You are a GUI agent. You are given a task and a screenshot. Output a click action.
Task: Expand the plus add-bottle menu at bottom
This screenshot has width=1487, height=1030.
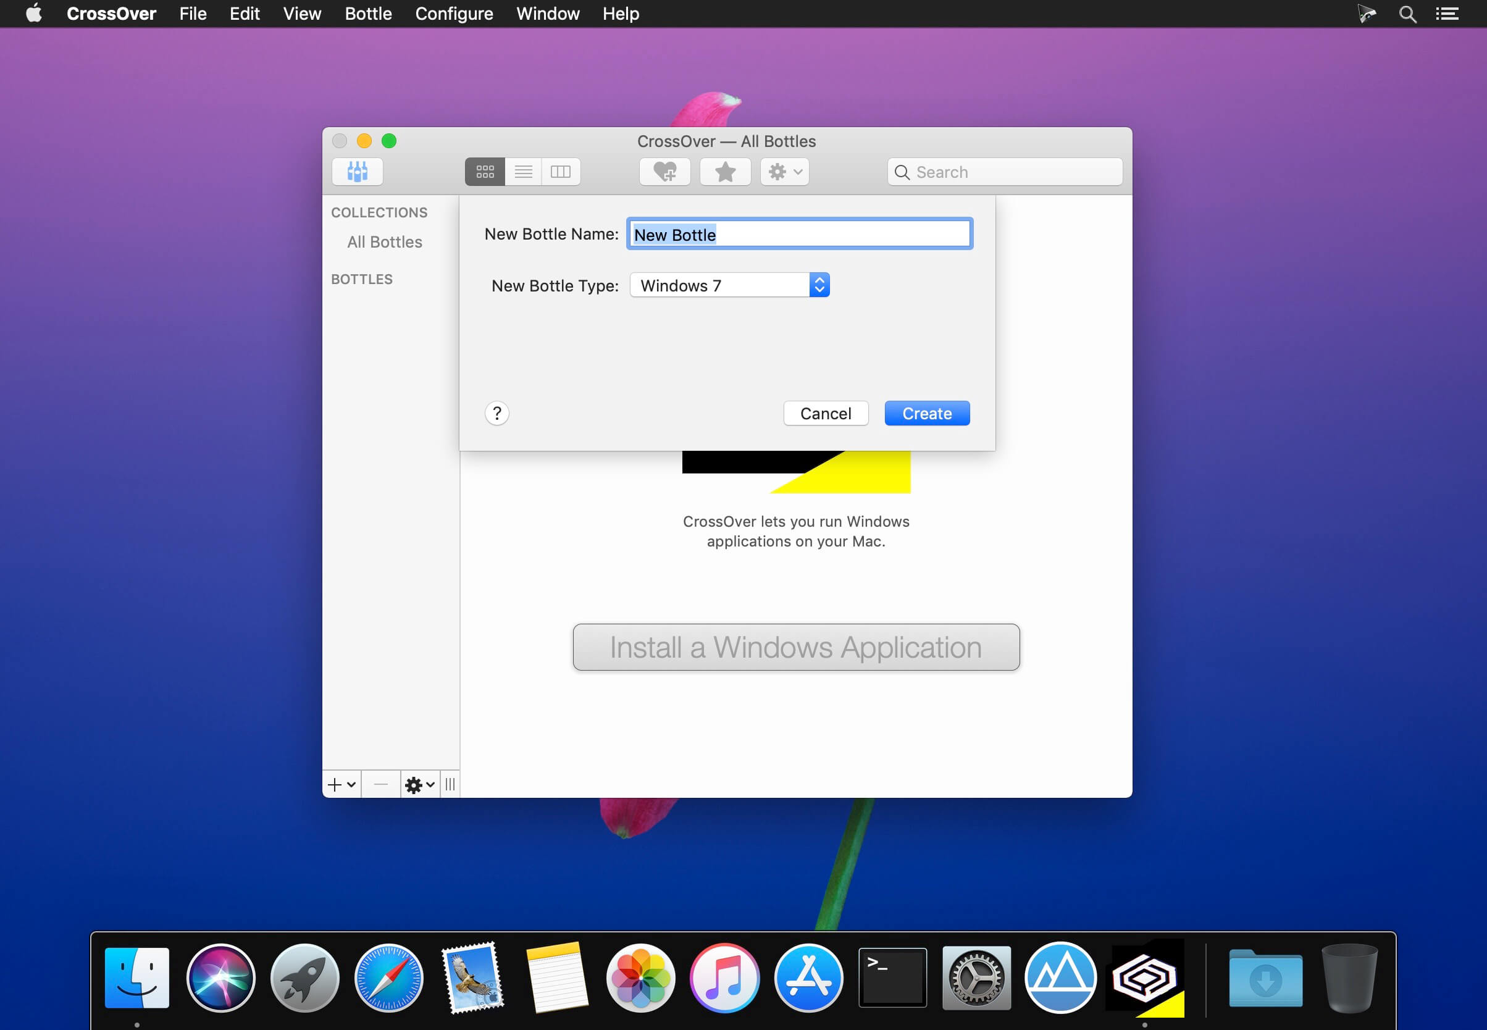tap(341, 785)
